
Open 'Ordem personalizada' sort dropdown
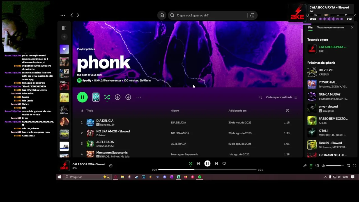pos(281,97)
